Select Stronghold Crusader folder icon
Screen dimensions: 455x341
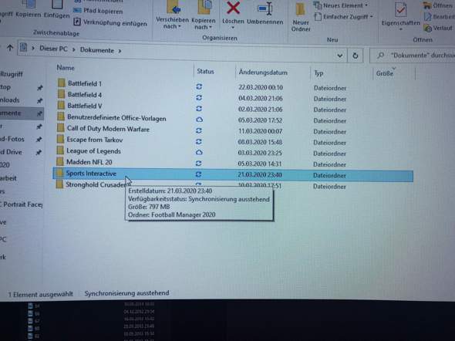coord(59,184)
